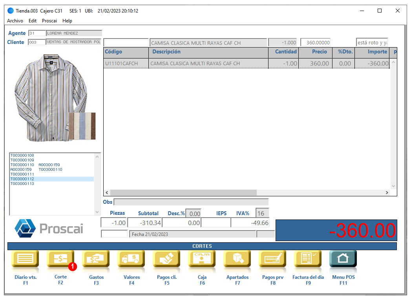The height and width of the screenshot is (300, 411).
Task: Open the Caja F6 register icon
Action: [x=202, y=258]
